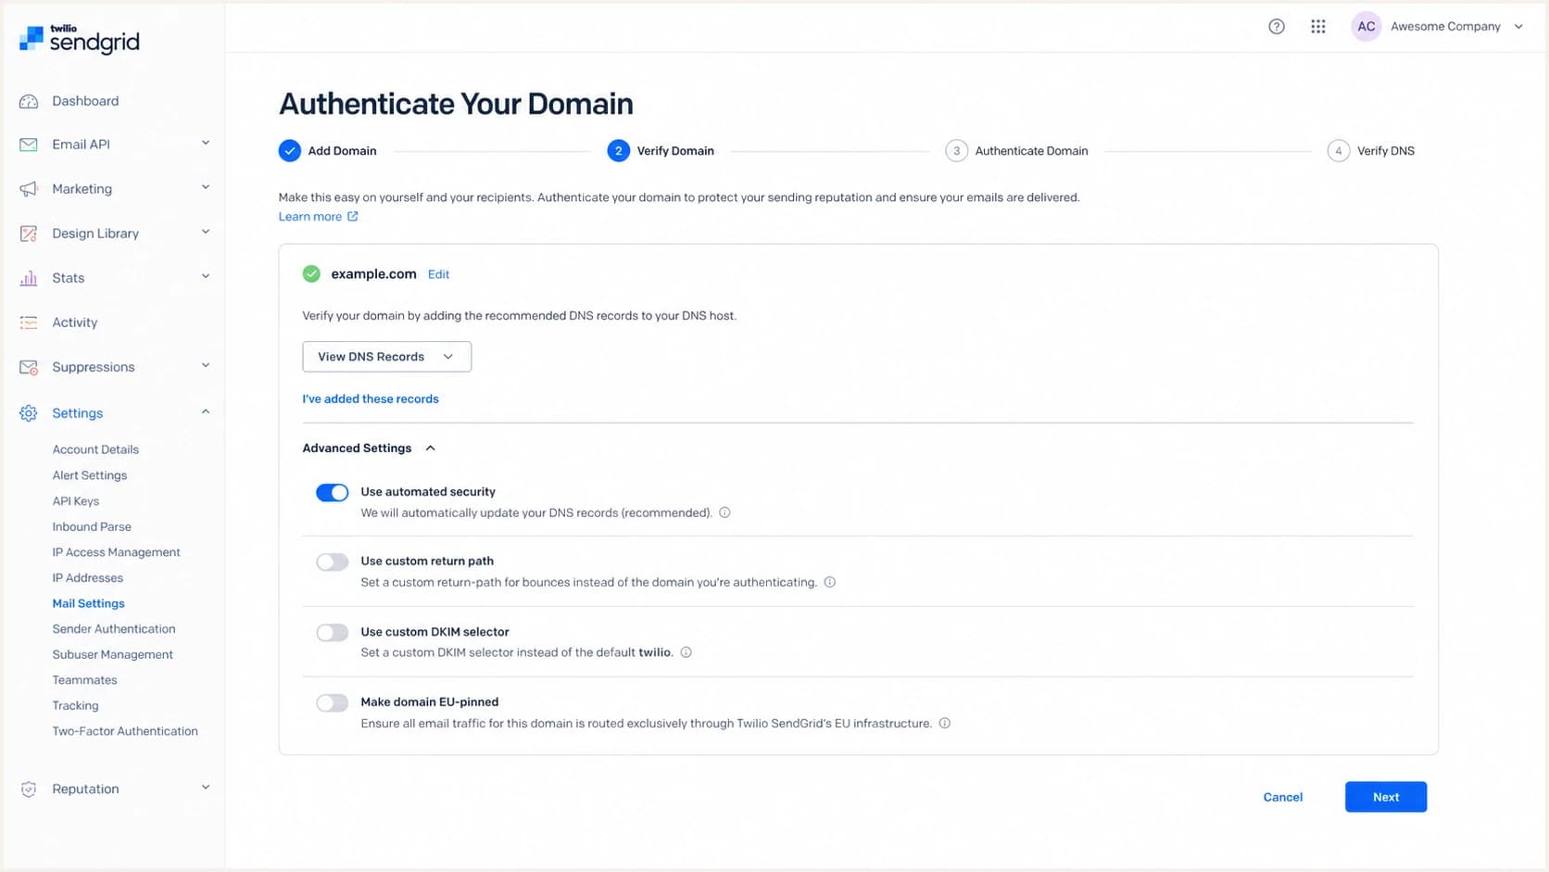The width and height of the screenshot is (1549, 872).
Task: Expand the Email API menu chevron
Action: point(206,144)
